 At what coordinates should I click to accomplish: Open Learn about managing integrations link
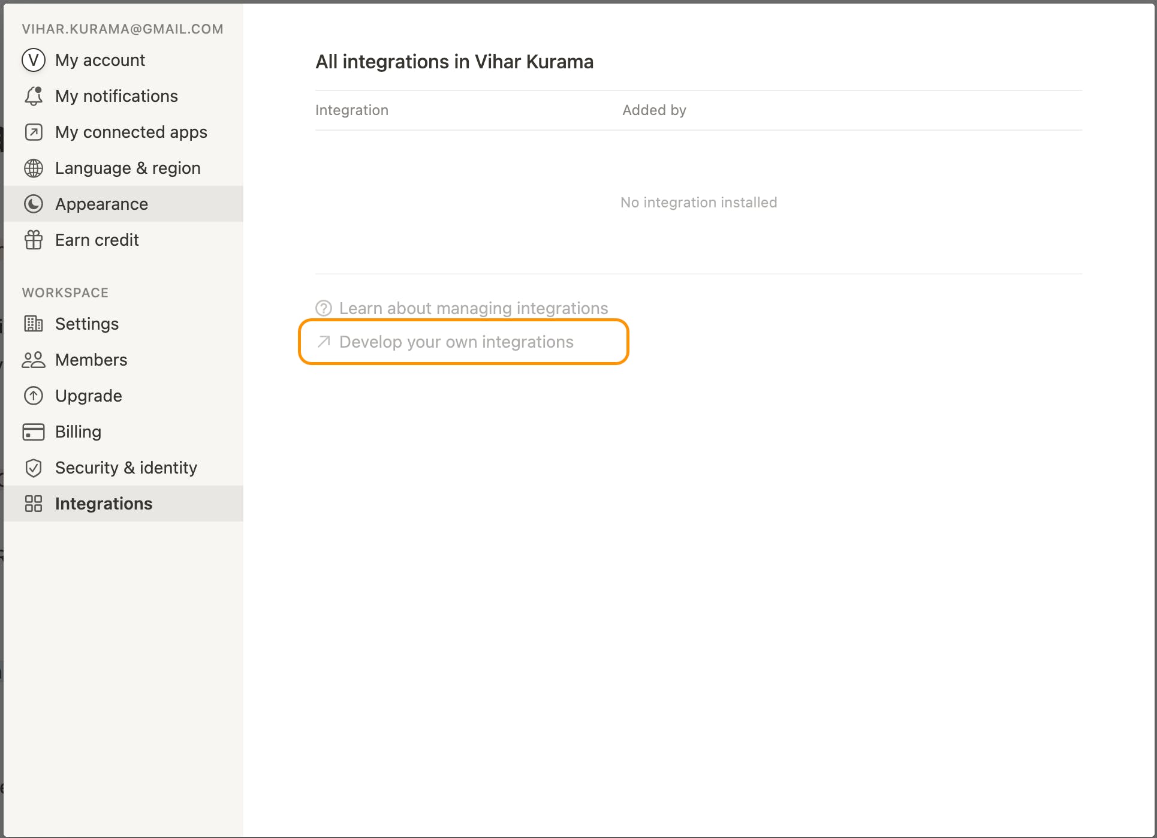(474, 308)
